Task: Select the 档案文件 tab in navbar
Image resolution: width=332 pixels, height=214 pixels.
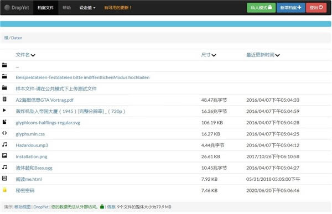Action: 46,8
